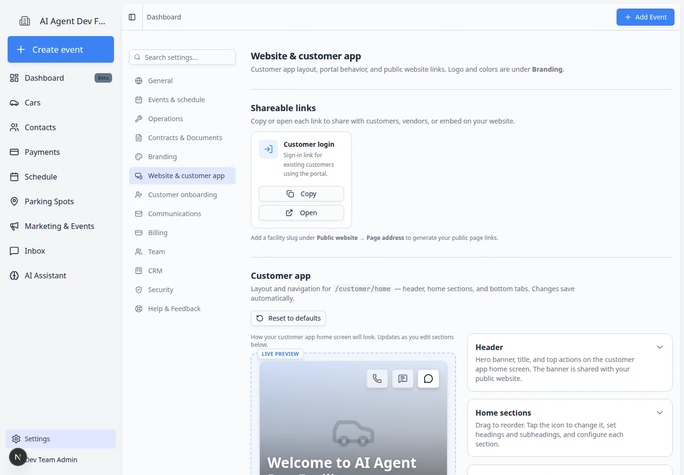Click the user avatar N
The height and width of the screenshot is (475, 684).
click(x=18, y=457)
